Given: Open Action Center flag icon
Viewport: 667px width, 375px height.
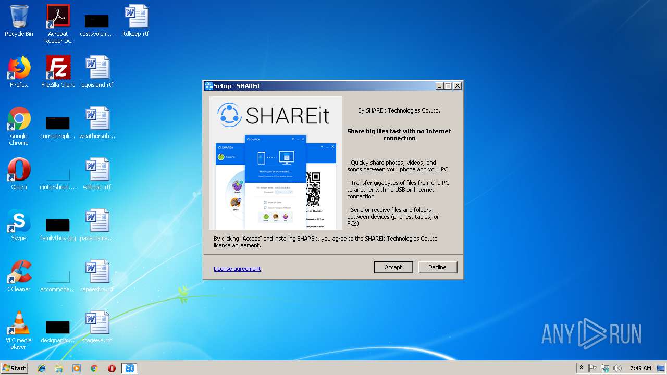Looking at the screenshot, I should point(592,368).
